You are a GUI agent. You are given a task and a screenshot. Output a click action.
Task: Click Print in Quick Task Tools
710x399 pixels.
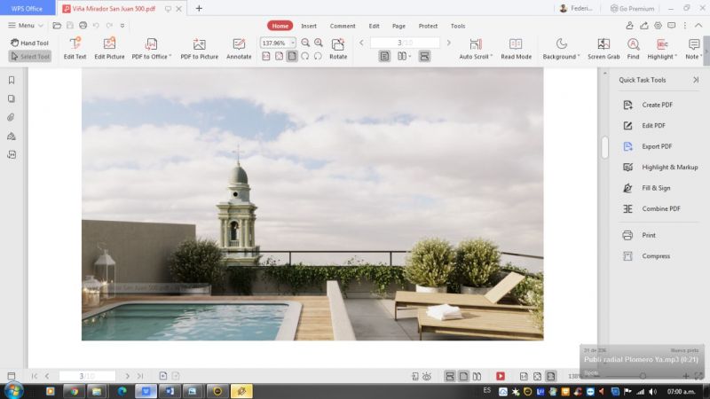click(639, 235)
